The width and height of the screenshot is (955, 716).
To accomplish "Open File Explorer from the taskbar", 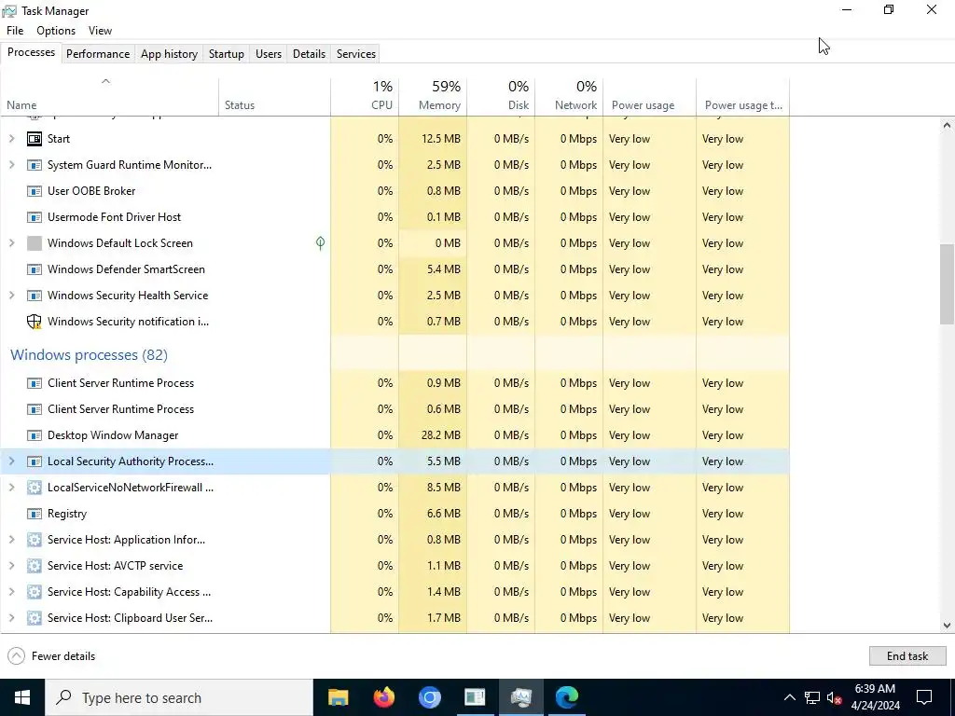I will click(x=338, y=697).
